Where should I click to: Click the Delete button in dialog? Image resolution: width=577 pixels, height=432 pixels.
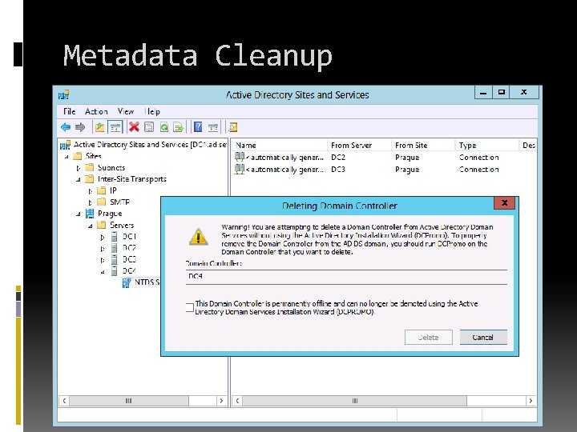click(428, 338)
